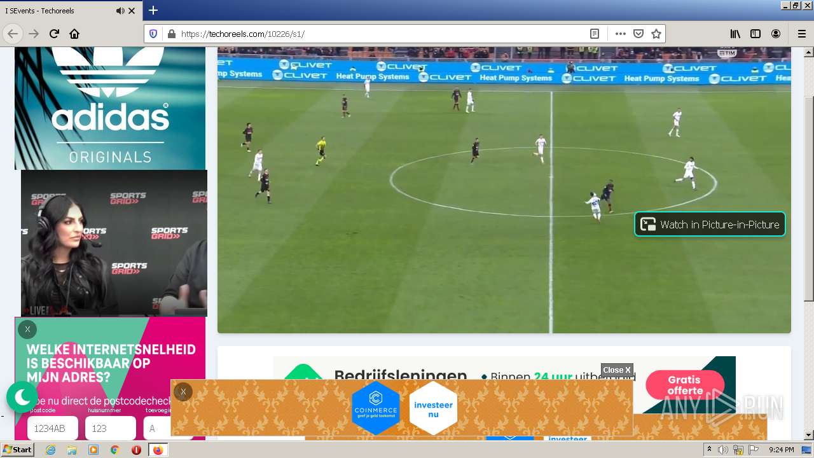
Task: Click the 'Gratis offerte' button
Action: click(685, 385)
